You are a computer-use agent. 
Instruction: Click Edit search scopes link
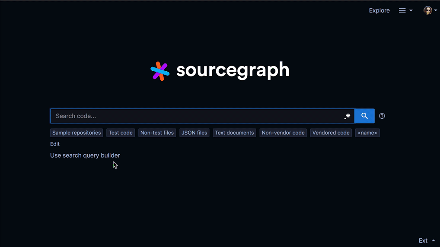tap(55, 144)
